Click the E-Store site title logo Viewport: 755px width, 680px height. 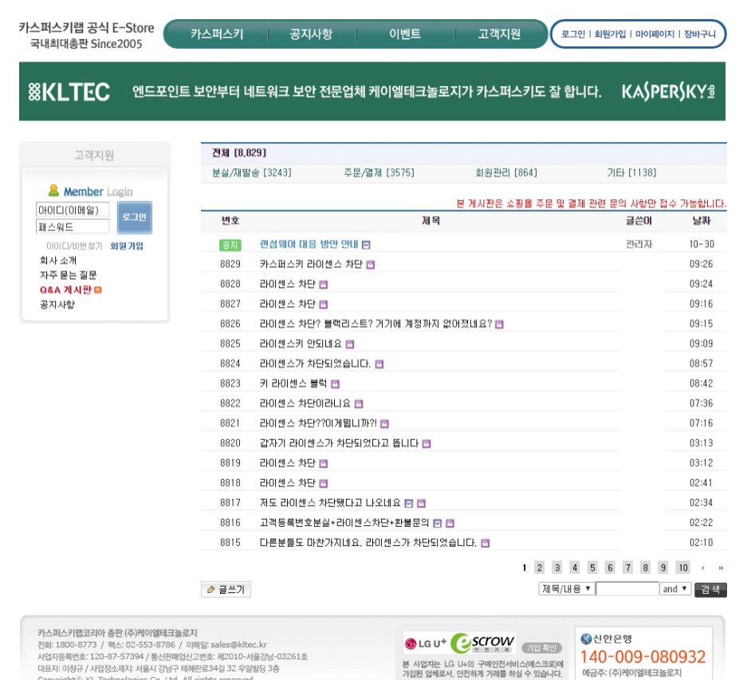pyautogui.click(x=87, y=35)
